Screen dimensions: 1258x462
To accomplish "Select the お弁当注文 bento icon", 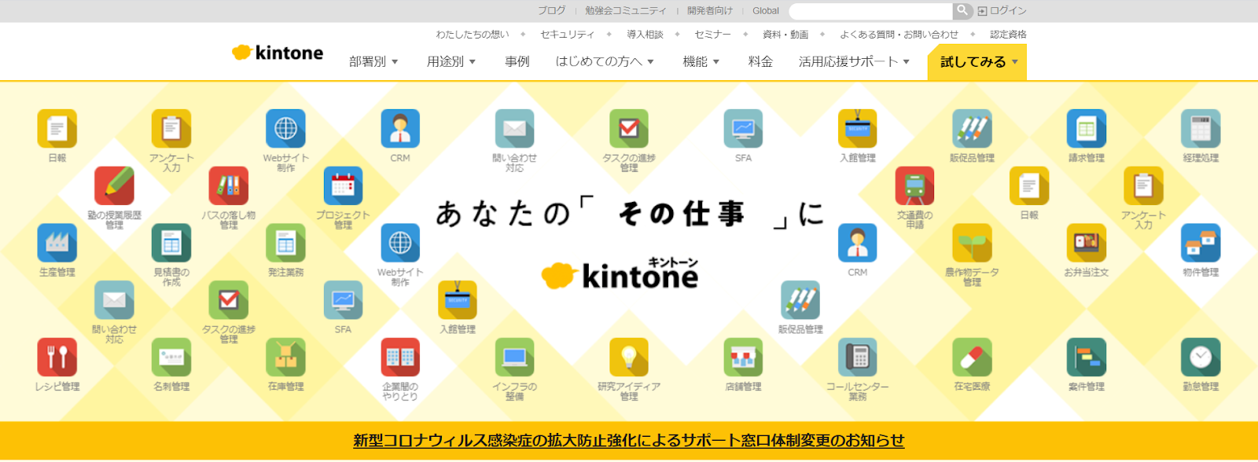I will [x=1087, y=244].
